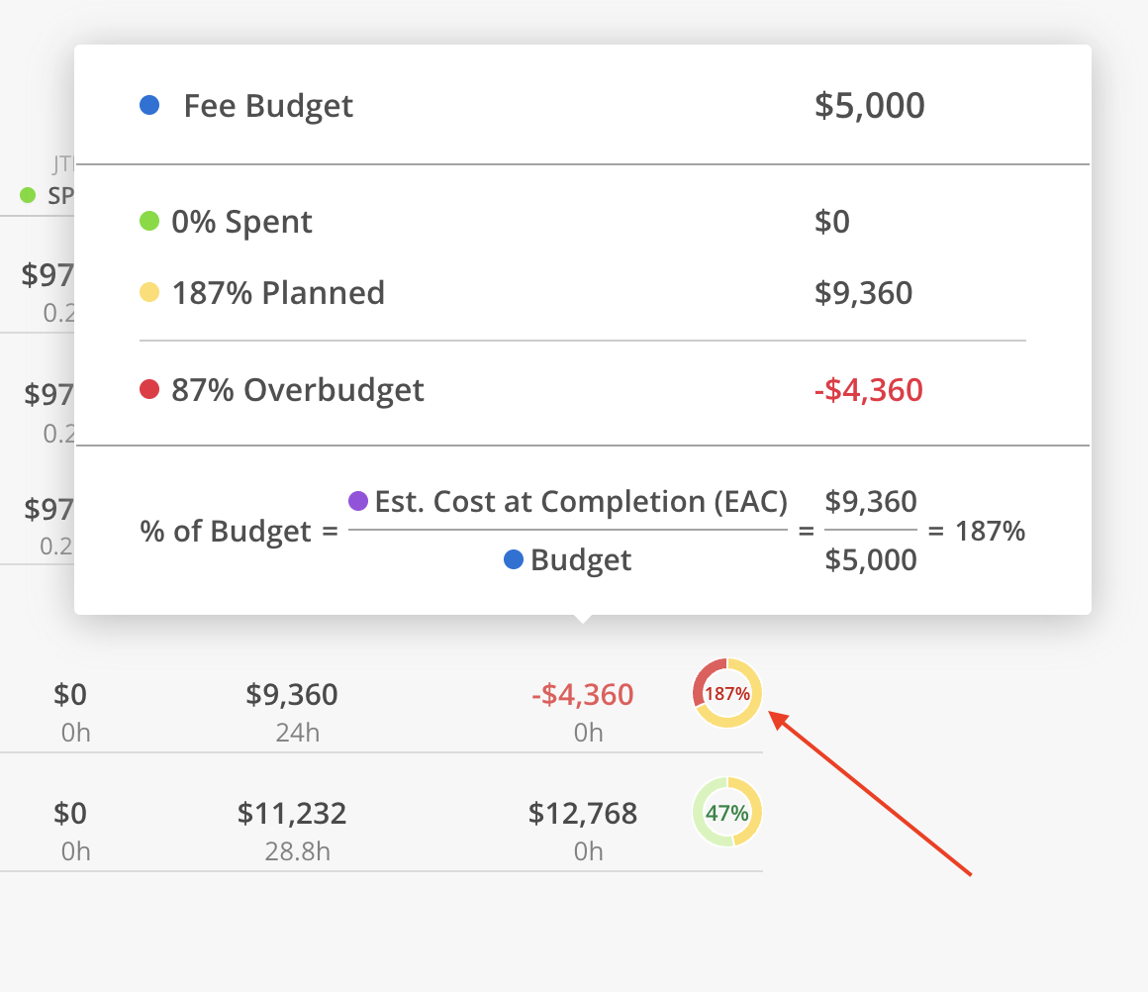Click Est. Cost at Completion (EAC) text
The image size is (1148, 992).
pos(581,502)
